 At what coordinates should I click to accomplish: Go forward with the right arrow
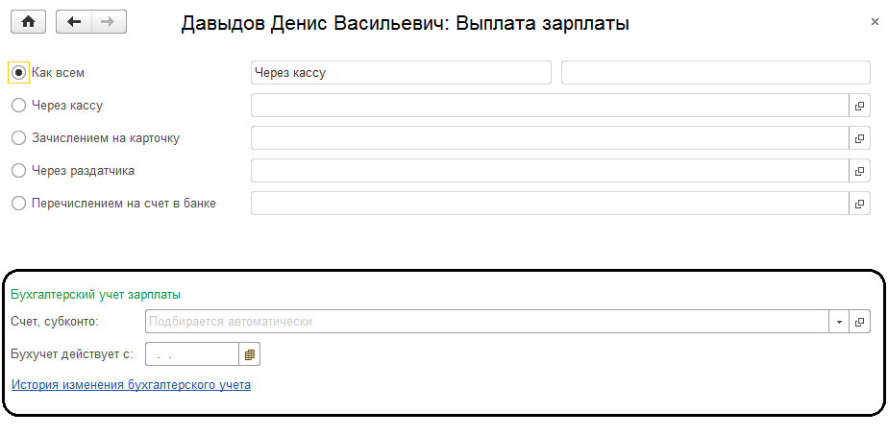108,22
